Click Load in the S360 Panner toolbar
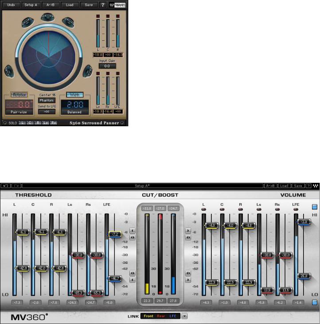This screenshot has width=320, height=324. coord(70,5)
